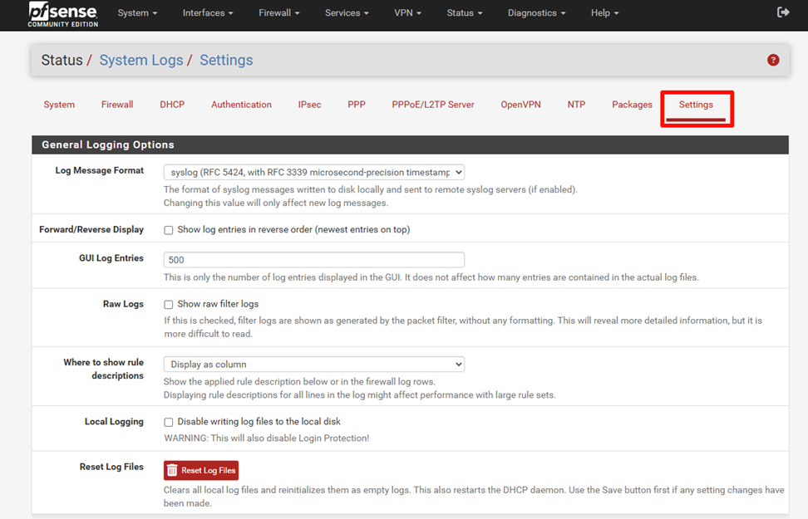Click the pfSense logo
808x519 pixels.
pos(58,14)
